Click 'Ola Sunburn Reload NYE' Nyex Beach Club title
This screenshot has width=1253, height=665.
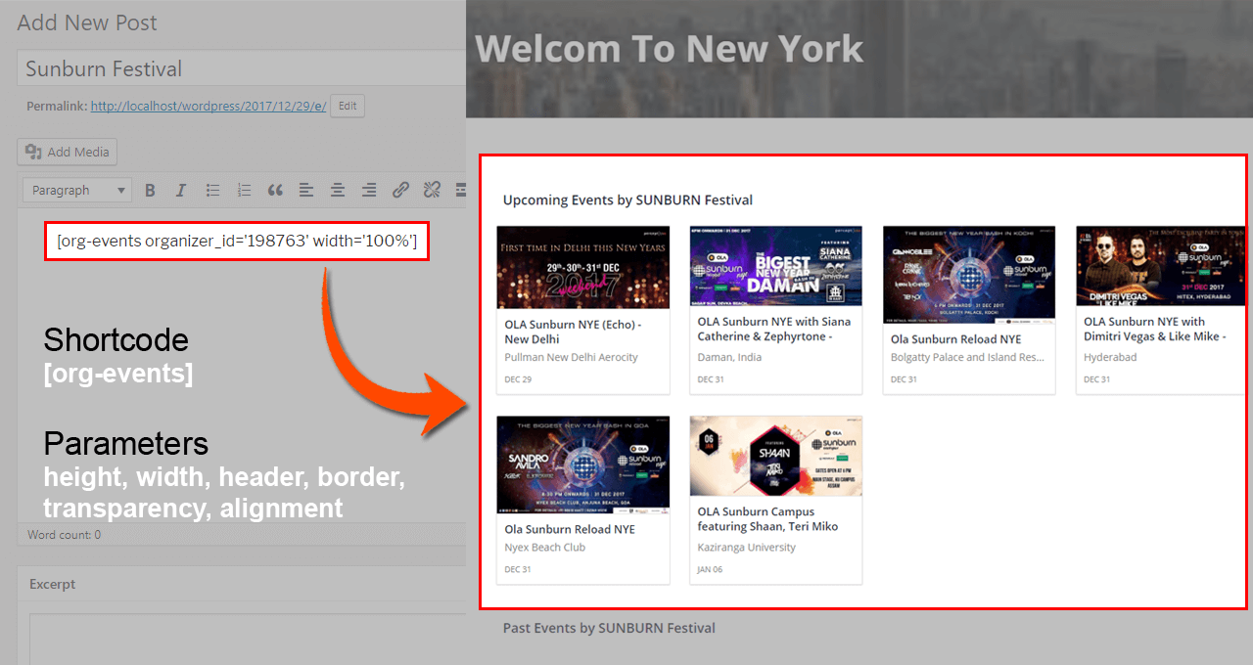pos(570,529)
